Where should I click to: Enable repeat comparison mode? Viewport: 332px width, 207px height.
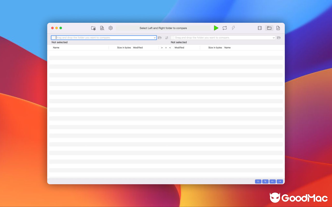[224, 28]
